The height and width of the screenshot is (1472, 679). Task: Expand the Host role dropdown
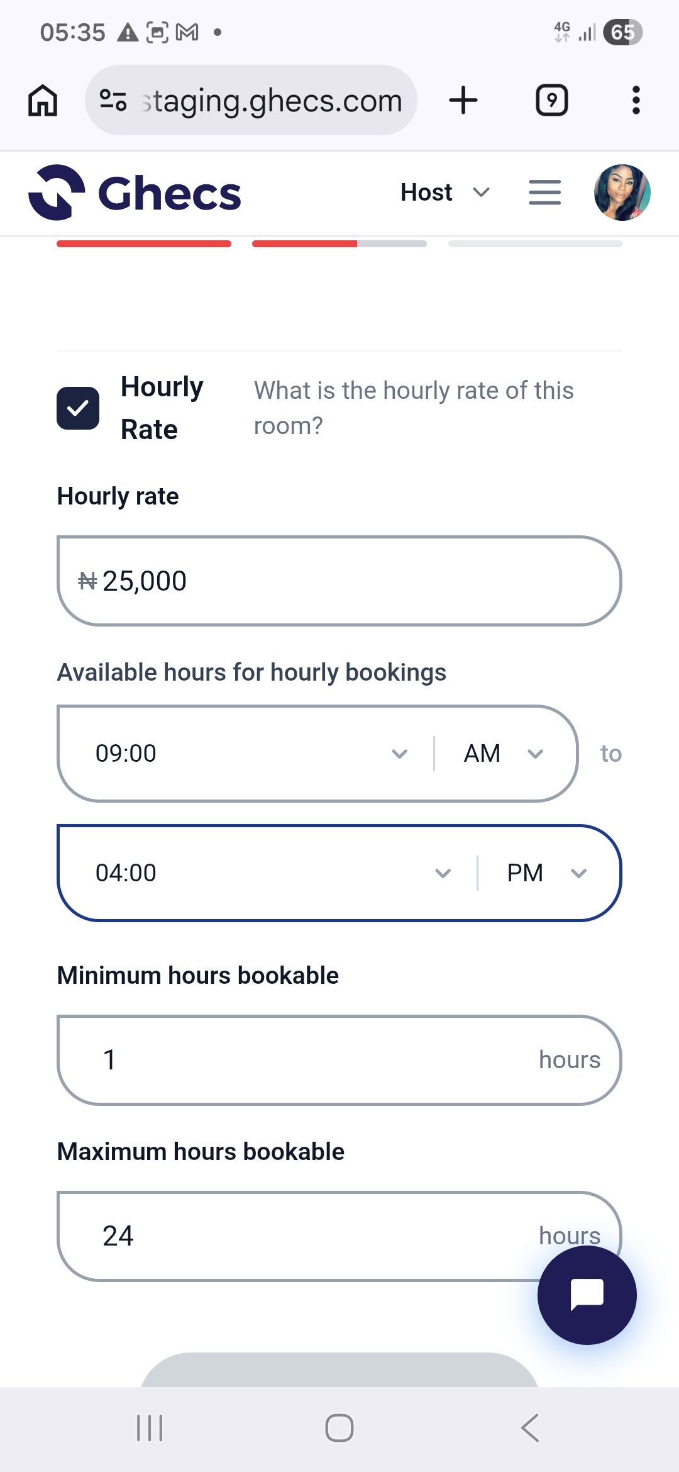click(x=445, y=192)
